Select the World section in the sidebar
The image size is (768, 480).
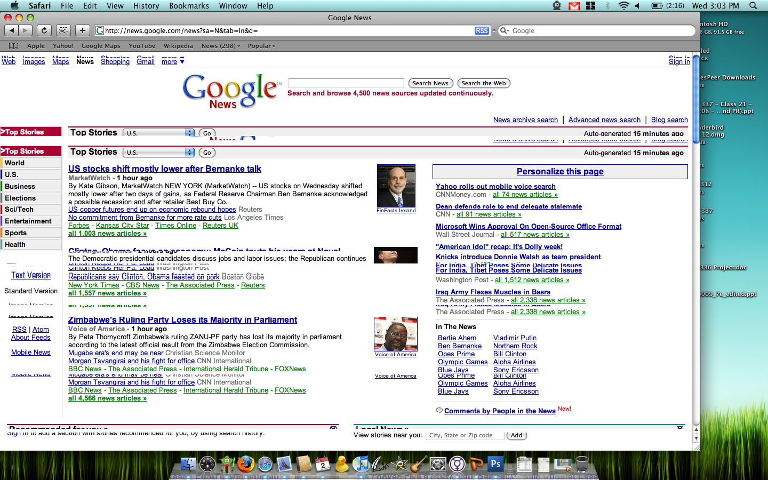(x=31, y=163)
